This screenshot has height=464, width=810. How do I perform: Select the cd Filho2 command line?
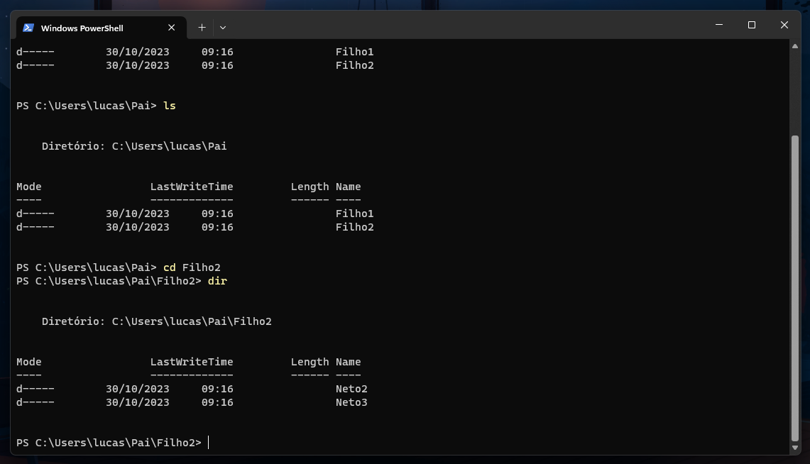pos(192,267)
